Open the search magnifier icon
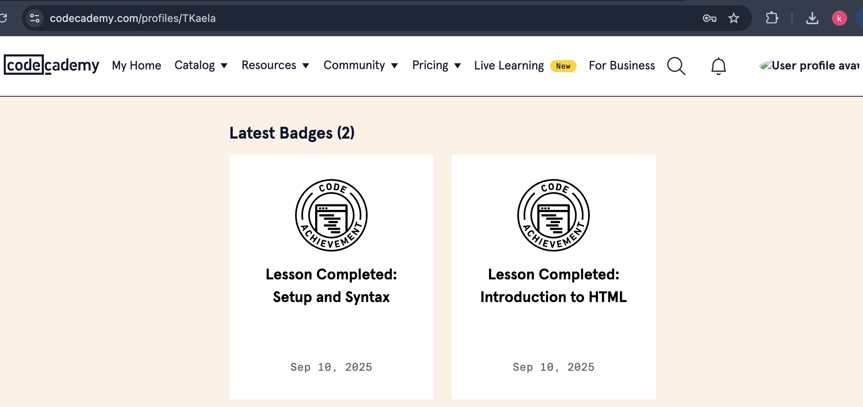 click(676, 66)
